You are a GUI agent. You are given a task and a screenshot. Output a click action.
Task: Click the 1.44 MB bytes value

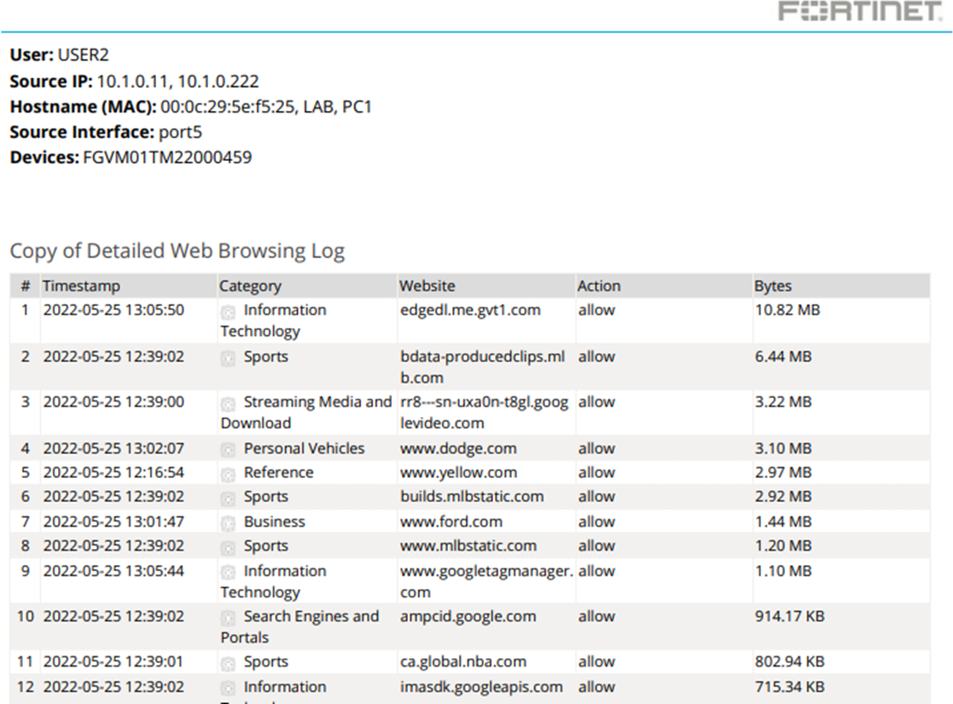(x=783, y=522)
